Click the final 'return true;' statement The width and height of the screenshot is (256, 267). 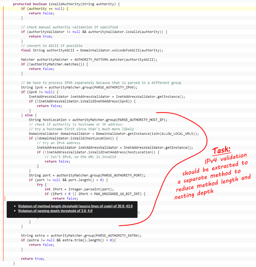tap(32, 259)
